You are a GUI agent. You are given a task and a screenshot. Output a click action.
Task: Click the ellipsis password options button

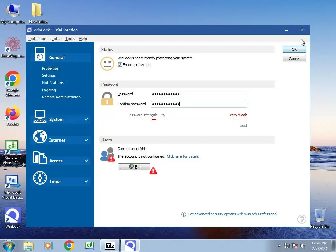[243, 125]
